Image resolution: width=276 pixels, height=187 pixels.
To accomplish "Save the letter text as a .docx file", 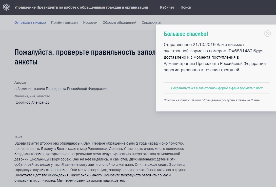I will coord(217,88).
